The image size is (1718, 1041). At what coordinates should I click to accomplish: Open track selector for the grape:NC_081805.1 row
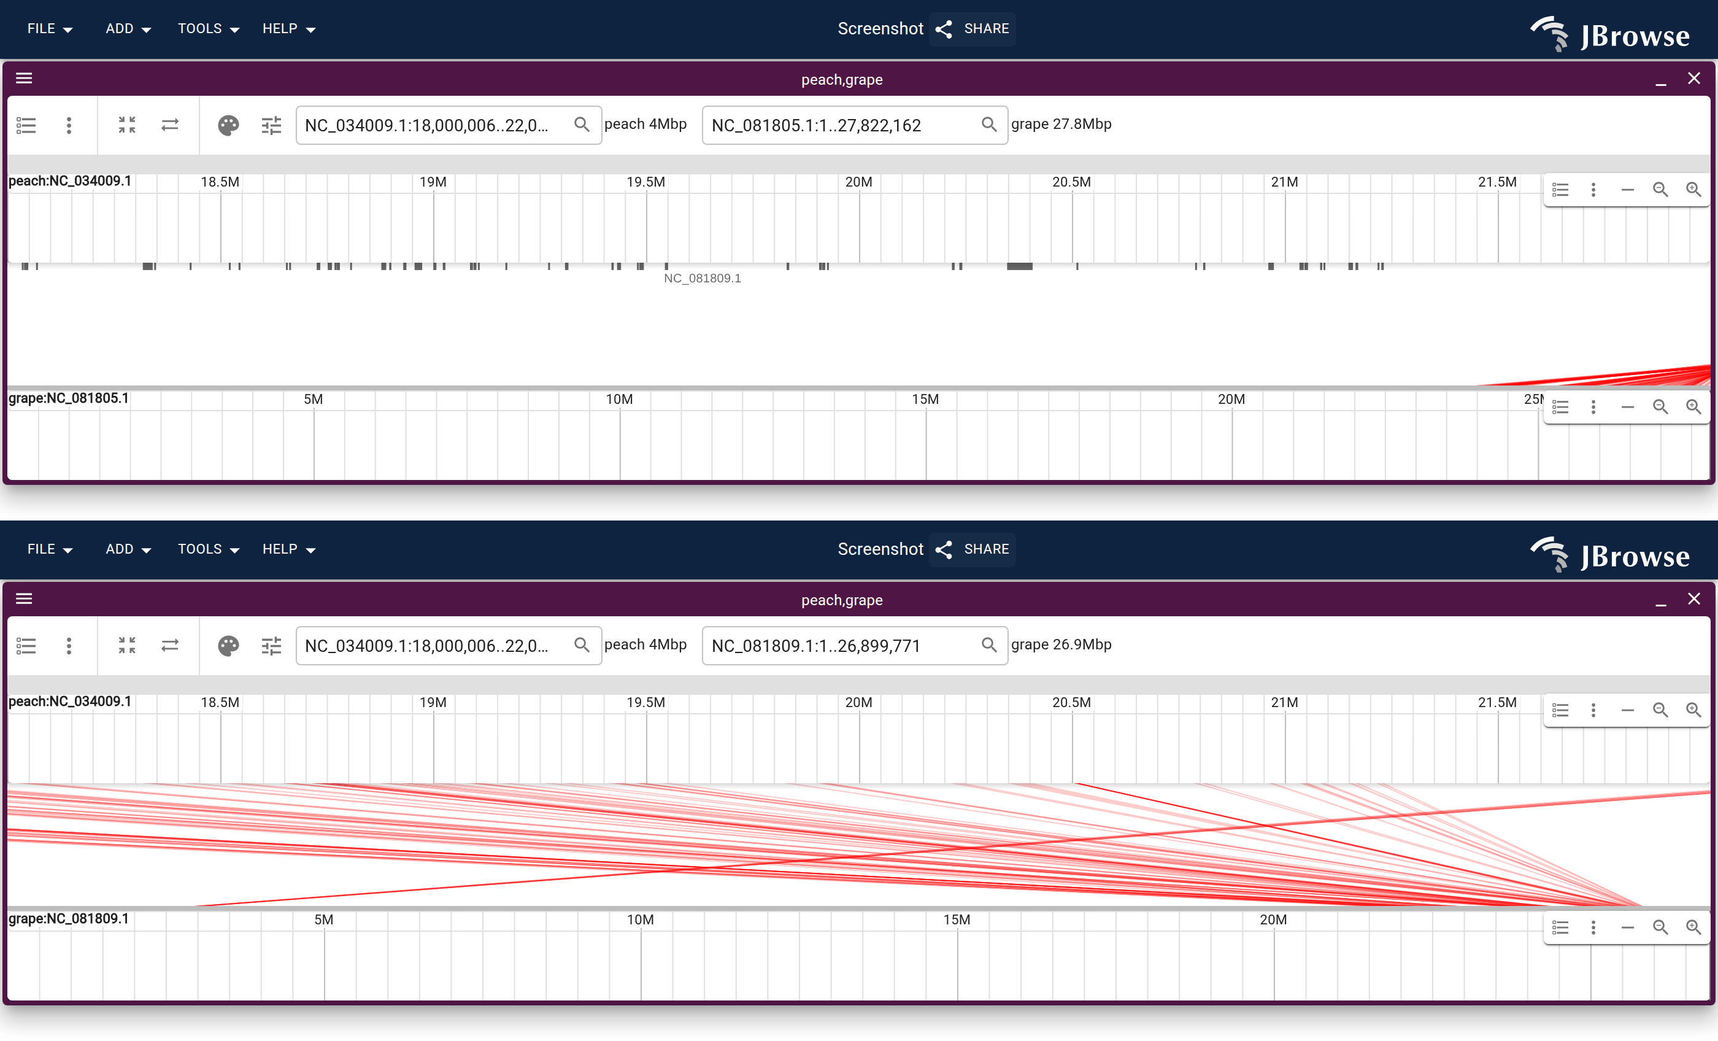click(1560, 407)
